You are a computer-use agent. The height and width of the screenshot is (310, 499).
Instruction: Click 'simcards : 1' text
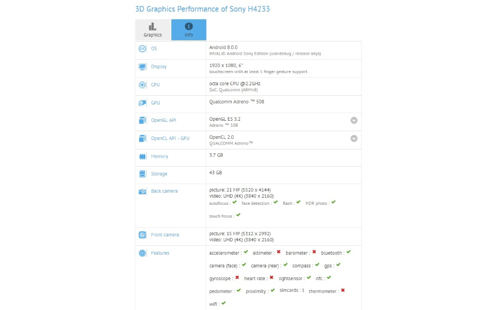click(x=292, y=290)
